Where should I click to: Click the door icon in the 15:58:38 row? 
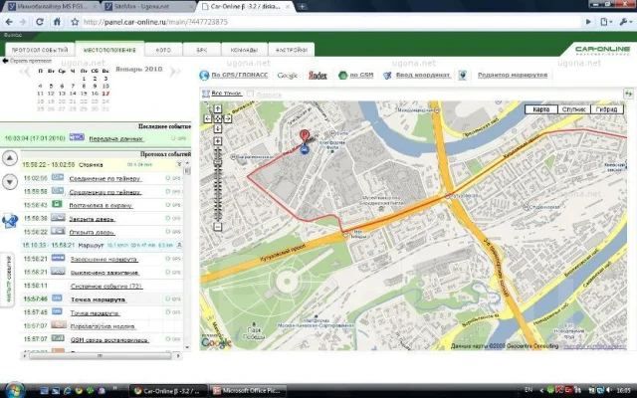[x=58, y=218]
